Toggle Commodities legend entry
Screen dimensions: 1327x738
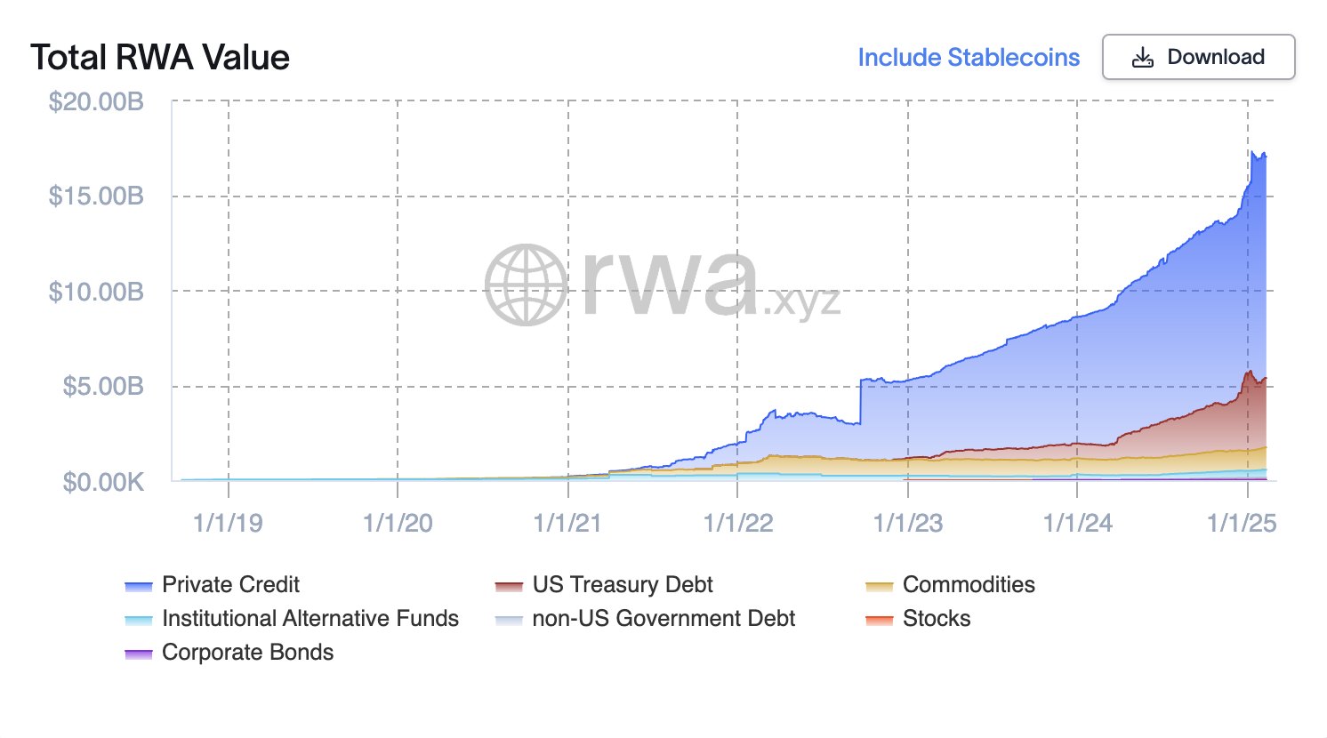tap(969, 584)
